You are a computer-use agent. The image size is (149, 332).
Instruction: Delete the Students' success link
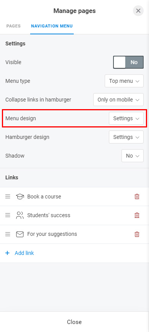137,215
